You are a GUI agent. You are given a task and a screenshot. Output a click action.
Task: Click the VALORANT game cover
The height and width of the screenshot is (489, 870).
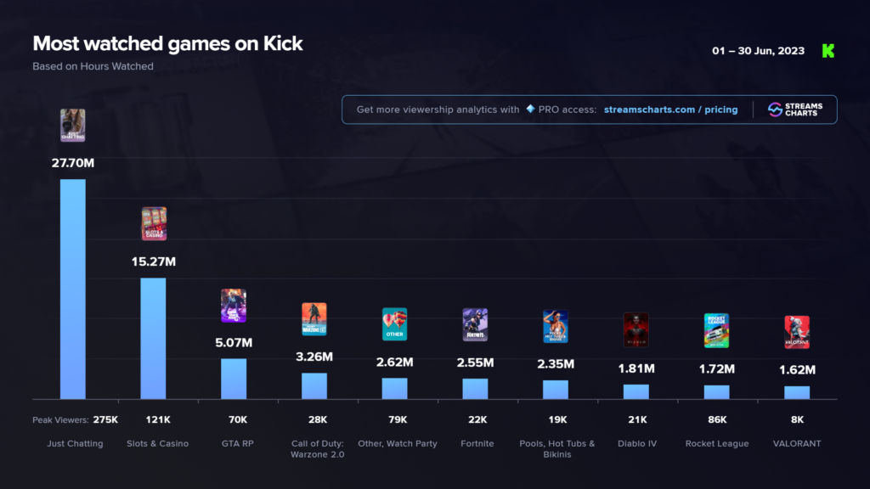pyautogui.click(x=797, y=332)
